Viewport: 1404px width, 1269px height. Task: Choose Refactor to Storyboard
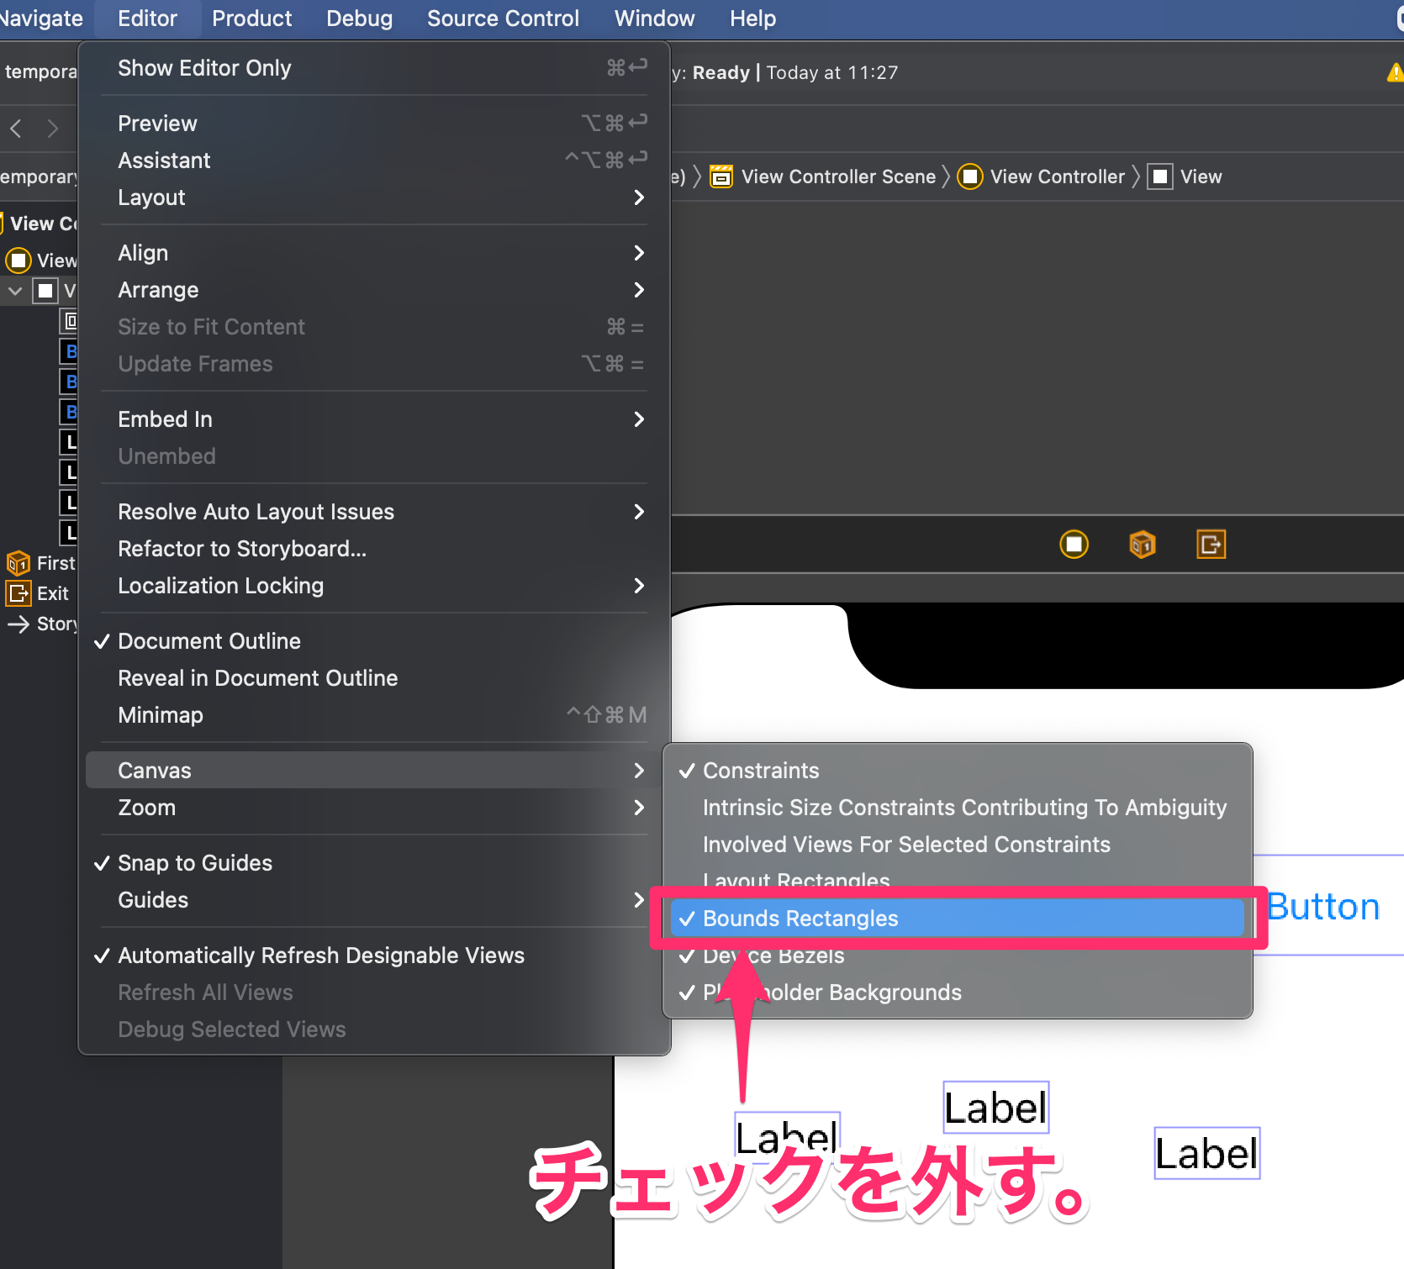(242, 549)
